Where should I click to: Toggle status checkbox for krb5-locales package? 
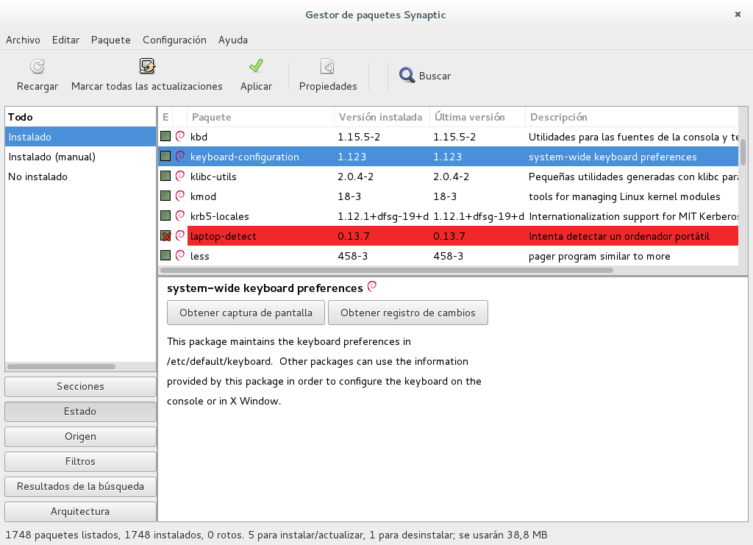coord(165,216)
